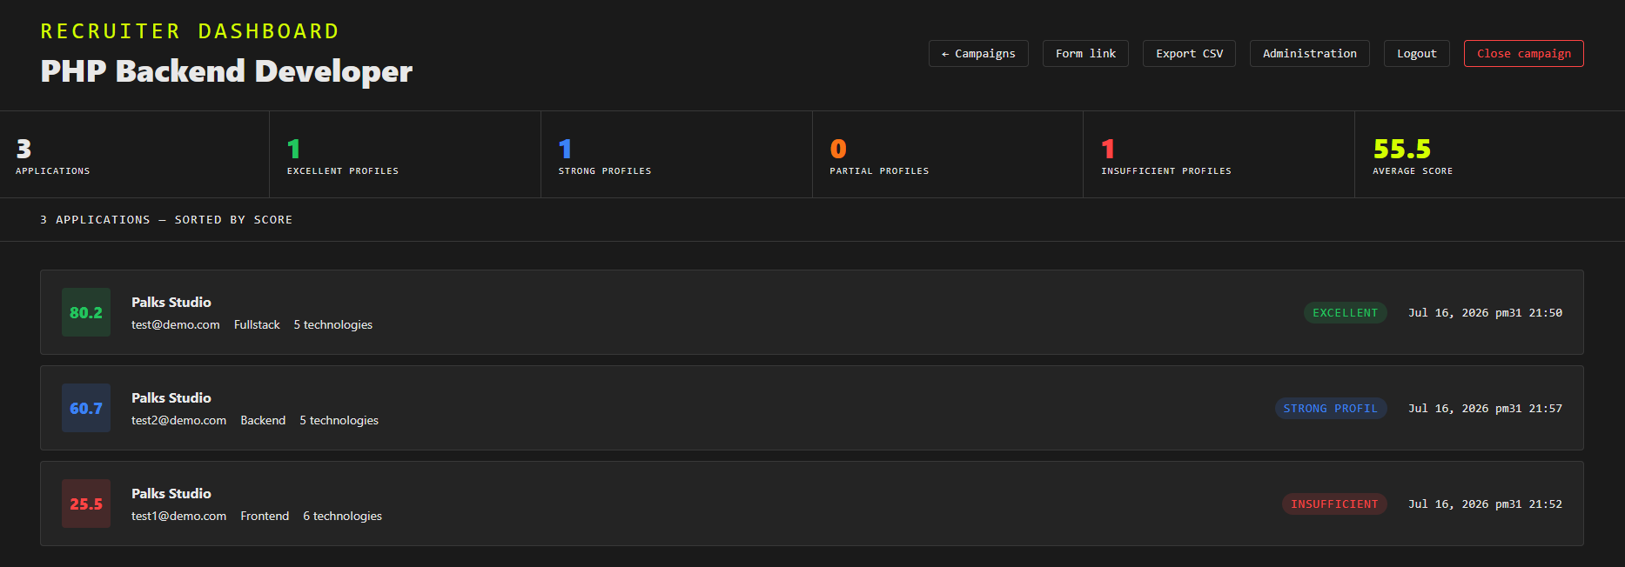Select the Strong Profiles stat
Screen dimensions: 1625x567
[676, 155]
